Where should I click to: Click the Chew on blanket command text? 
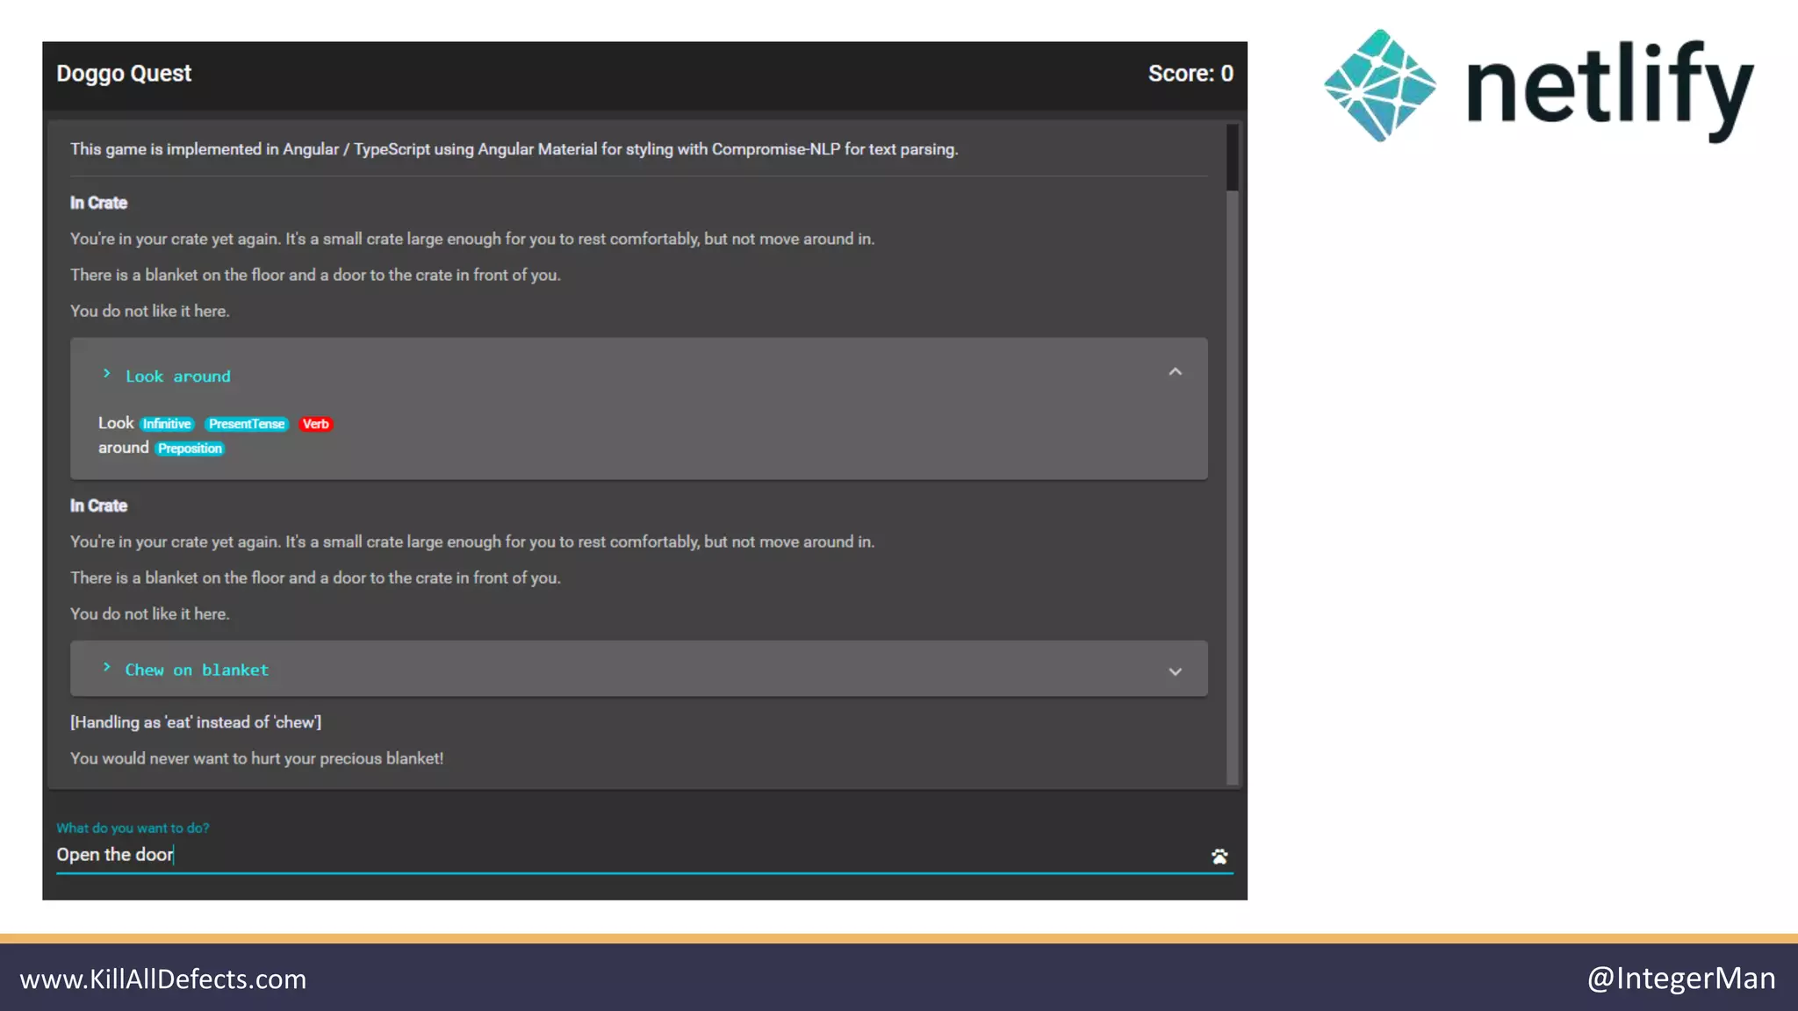197,670
